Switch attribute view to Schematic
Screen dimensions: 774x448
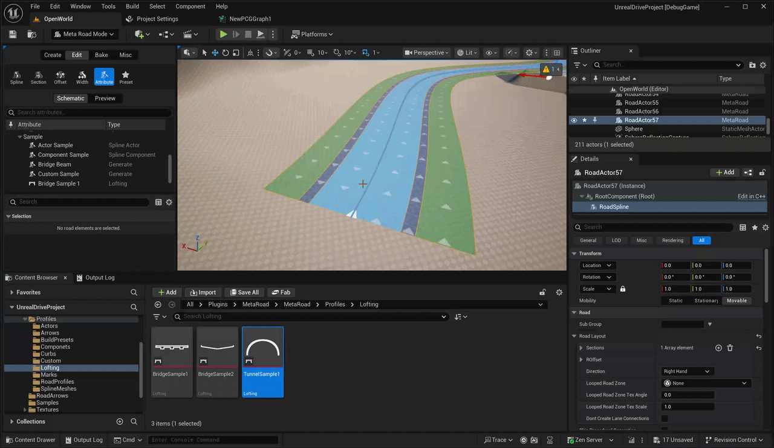71,98
